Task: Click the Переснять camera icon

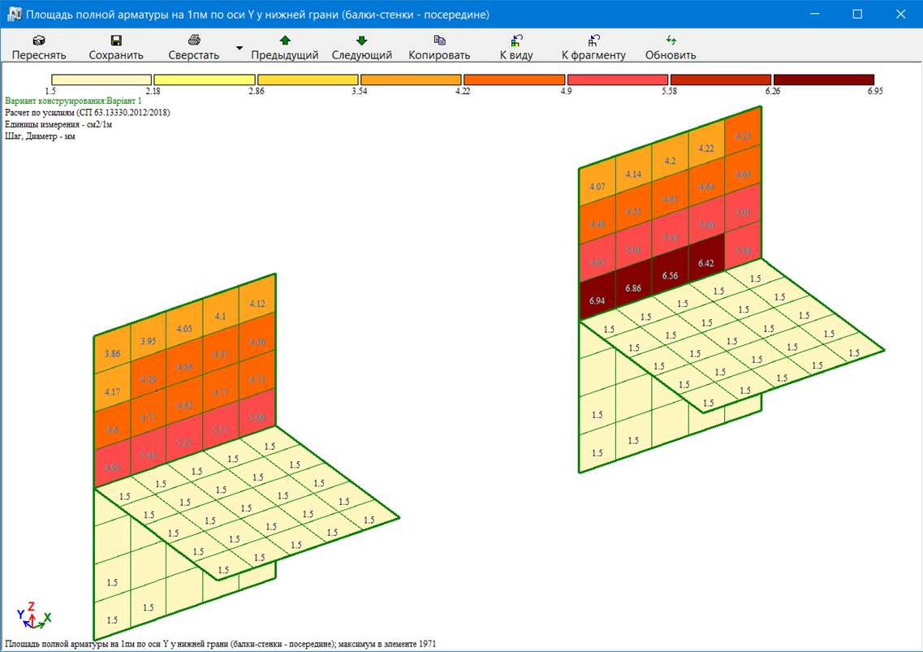Action: [38, 40]
